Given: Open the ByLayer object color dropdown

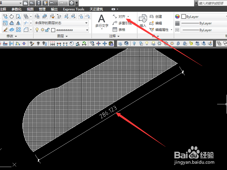Looking at the screenshot, I should pos(204,16).
